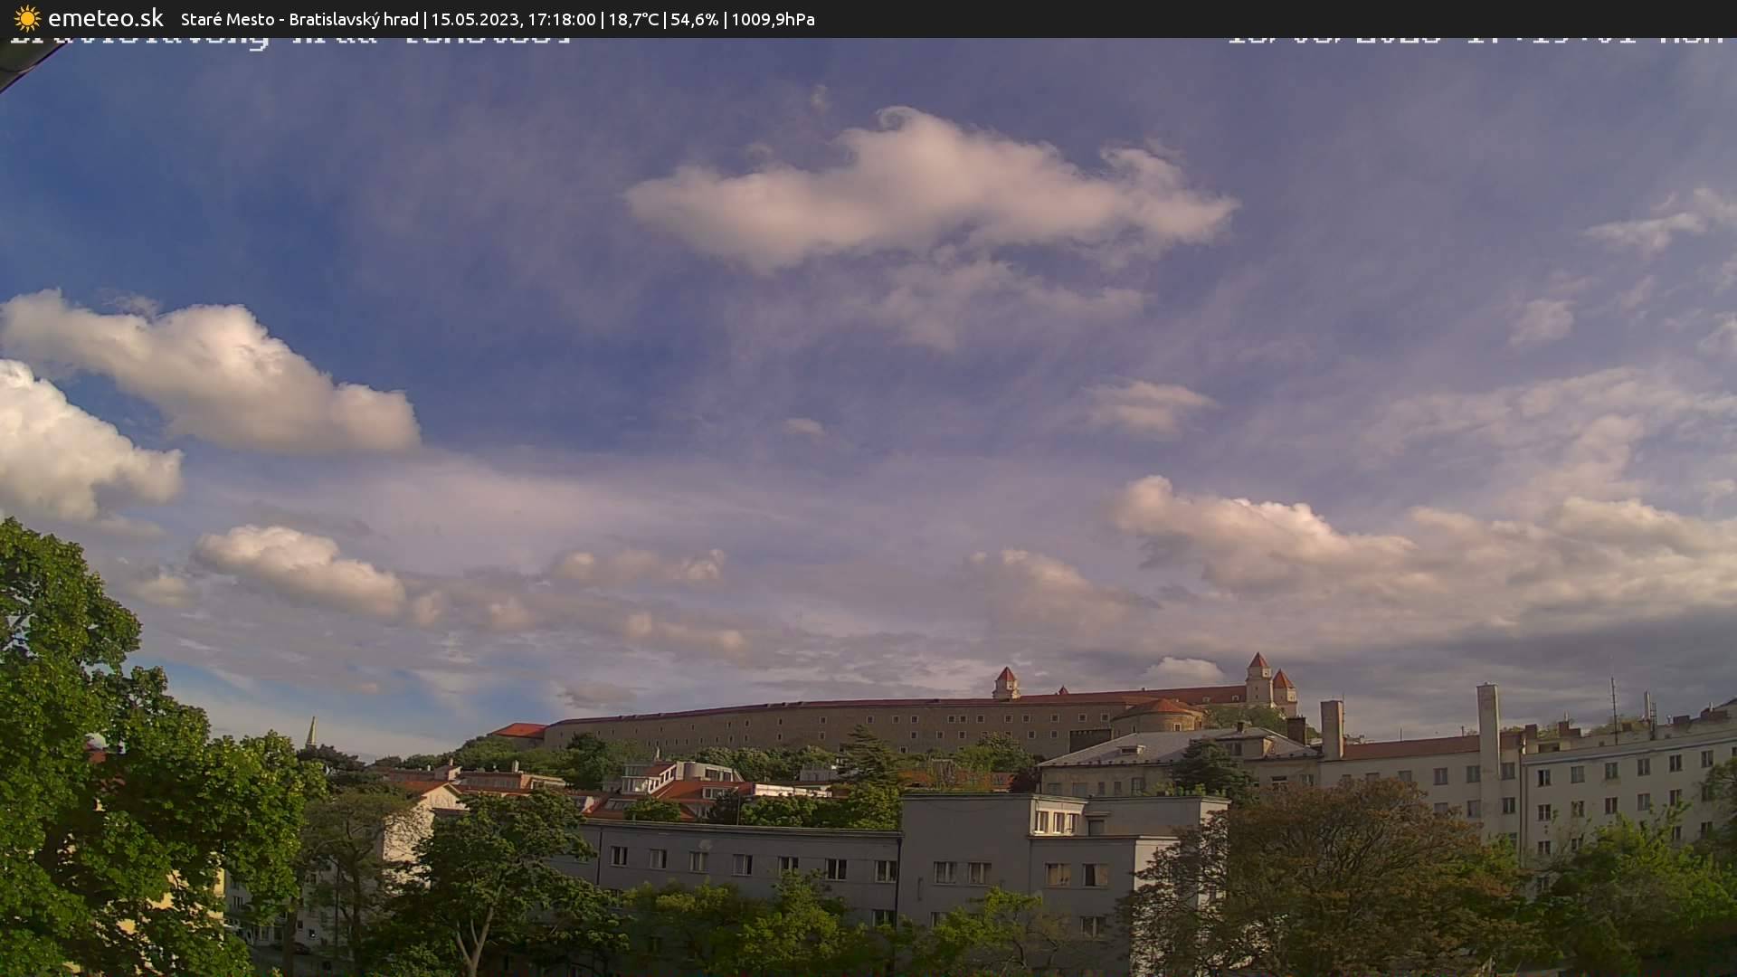Viewport: 1737px width, 977px height.
Task: Click the antenna mast on the right rooftop
Action: coord(1613,710)
